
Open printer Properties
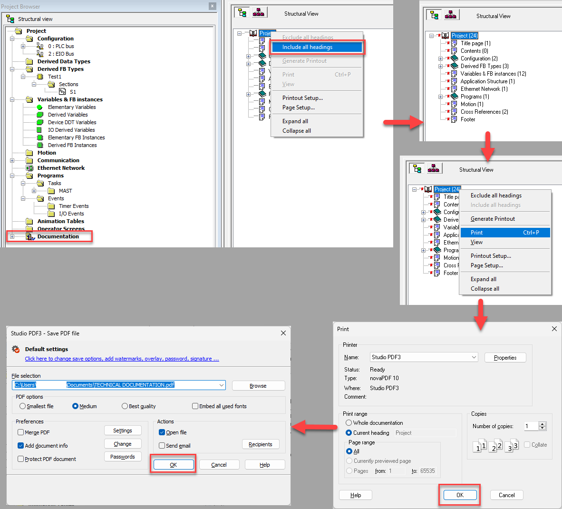coord(505,358)
